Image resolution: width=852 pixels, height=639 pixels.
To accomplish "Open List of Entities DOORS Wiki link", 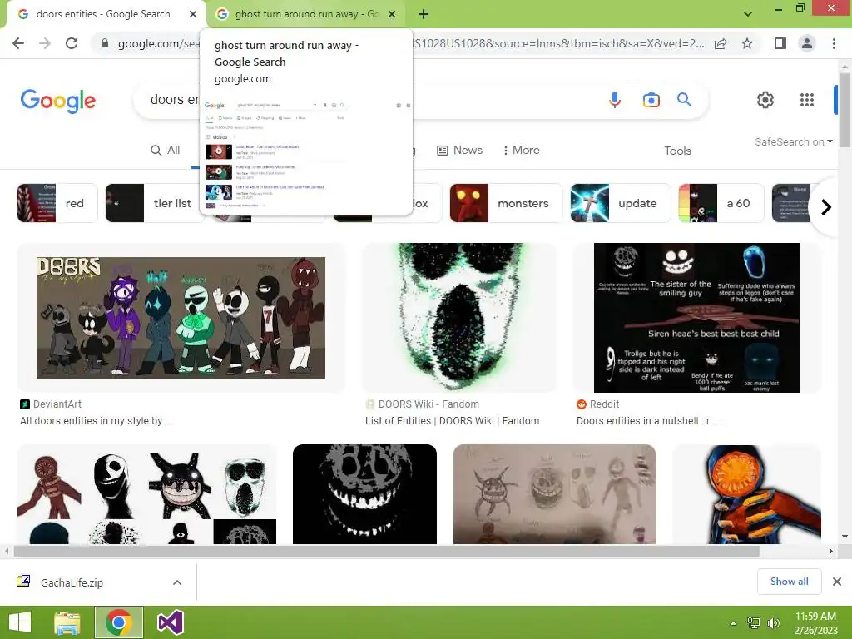I will click(x=452, y=421).
